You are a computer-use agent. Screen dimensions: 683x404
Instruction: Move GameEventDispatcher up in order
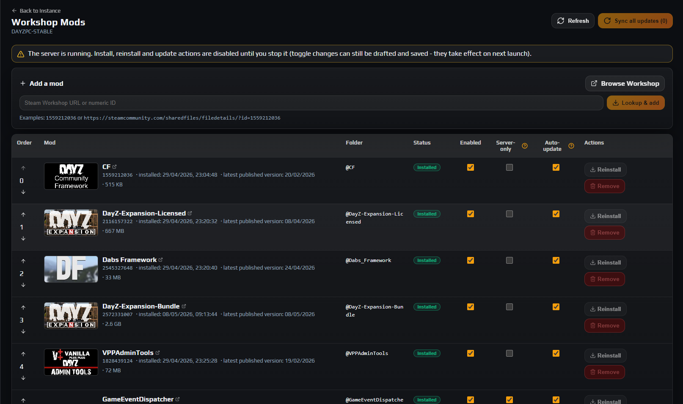[23, 400]
